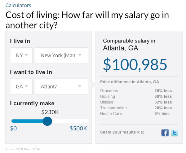The height and width of the screenshot is (153, 186).
Task: Click the $230K current salary label
Action: pos(50,112)
